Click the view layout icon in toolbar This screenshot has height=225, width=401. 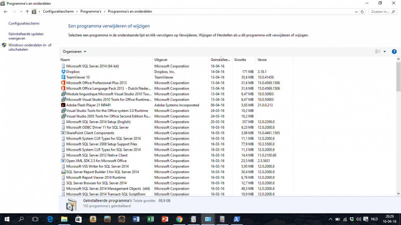pos(378,52)
